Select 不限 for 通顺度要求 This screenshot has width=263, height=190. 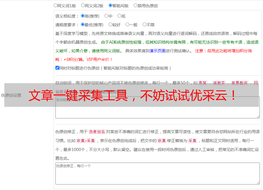pyautogui.click(x=145, y=25)
